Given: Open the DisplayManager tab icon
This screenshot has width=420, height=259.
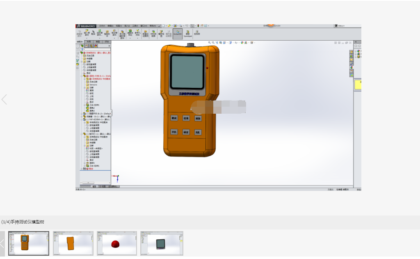Looking at the screenshot, I should click(x=96, y=46).
